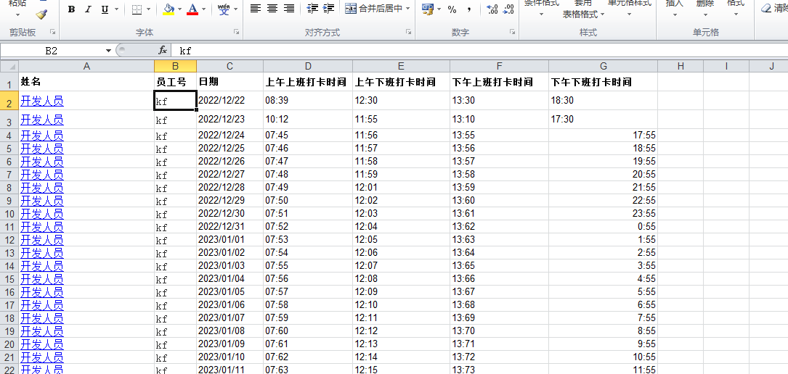The width and height of the screenshot is (788, 374).
Task: Click the yellow fill color button
Action: [x=168, y=9]
